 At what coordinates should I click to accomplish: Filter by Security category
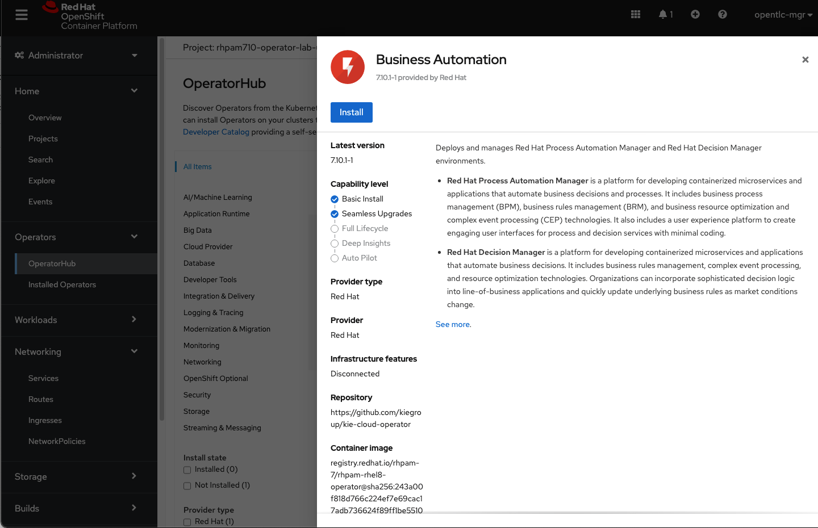197,395
